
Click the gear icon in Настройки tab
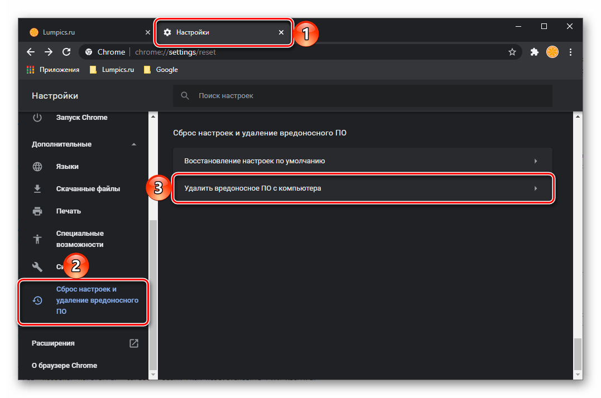167,32
